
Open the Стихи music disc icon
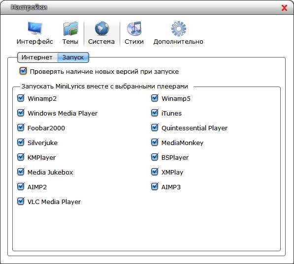[x=134, y=29]
